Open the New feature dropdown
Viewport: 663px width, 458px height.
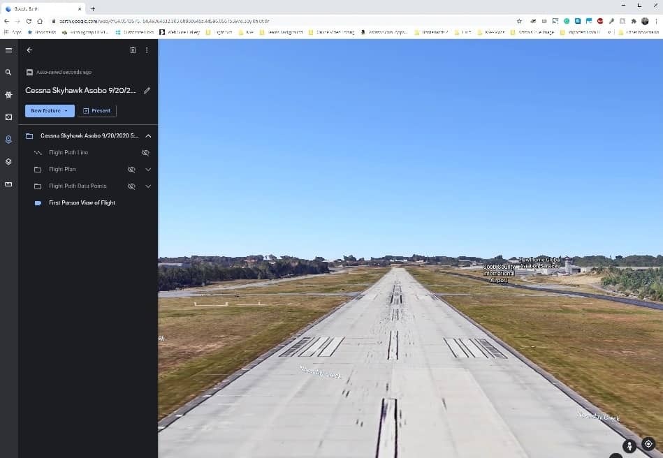[50, 110]
